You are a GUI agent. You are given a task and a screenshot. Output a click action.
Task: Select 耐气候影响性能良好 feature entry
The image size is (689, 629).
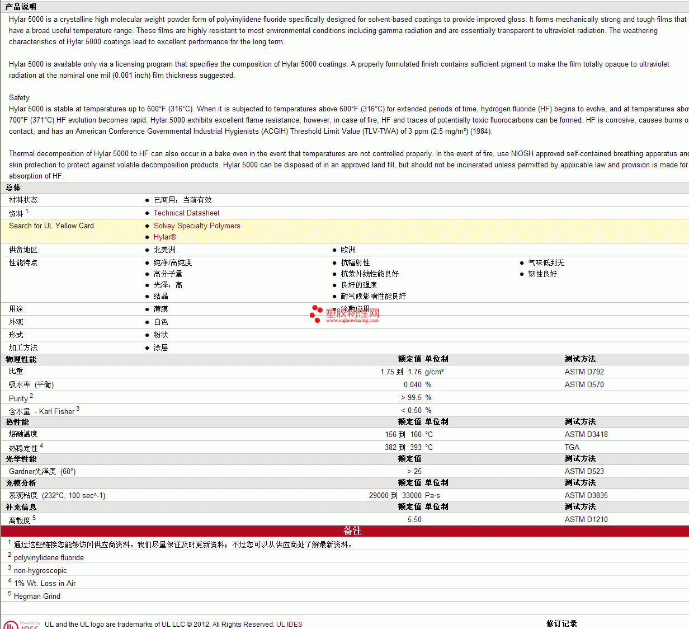pos(373,297)
